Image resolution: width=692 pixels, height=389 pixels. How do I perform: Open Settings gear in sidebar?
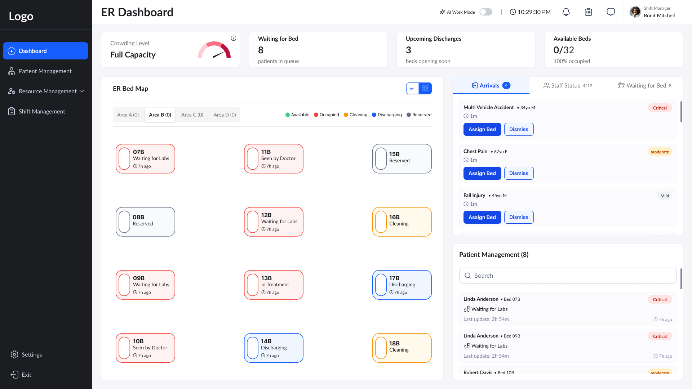pyautogui.click(x=14, y=354)
